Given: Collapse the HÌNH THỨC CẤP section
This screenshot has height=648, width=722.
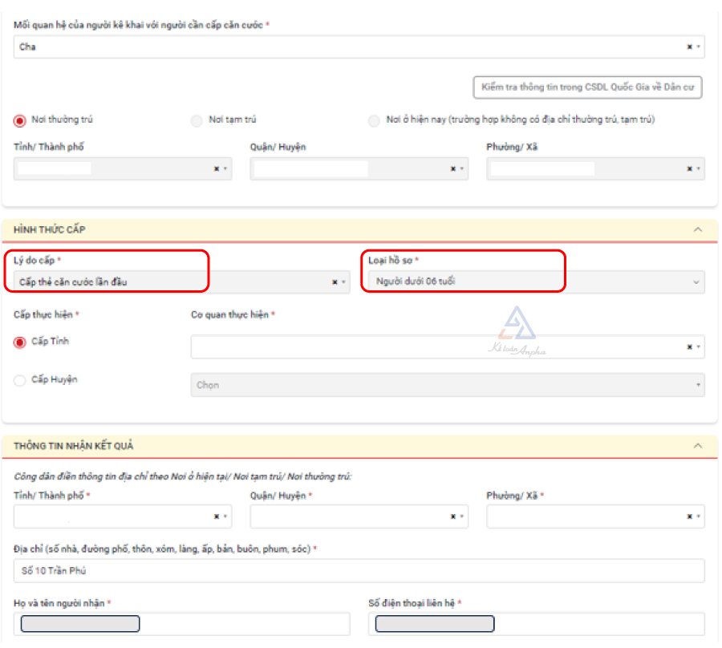Looking at the screenshot, I should click(696, 230).
